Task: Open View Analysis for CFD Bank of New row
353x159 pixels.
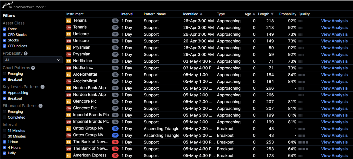Action: click(x=334, y=149)
